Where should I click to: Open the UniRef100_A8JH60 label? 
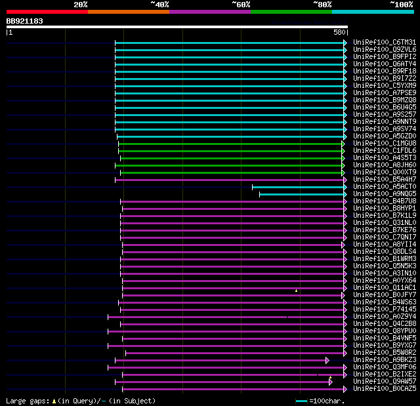(x=385, y=165)
